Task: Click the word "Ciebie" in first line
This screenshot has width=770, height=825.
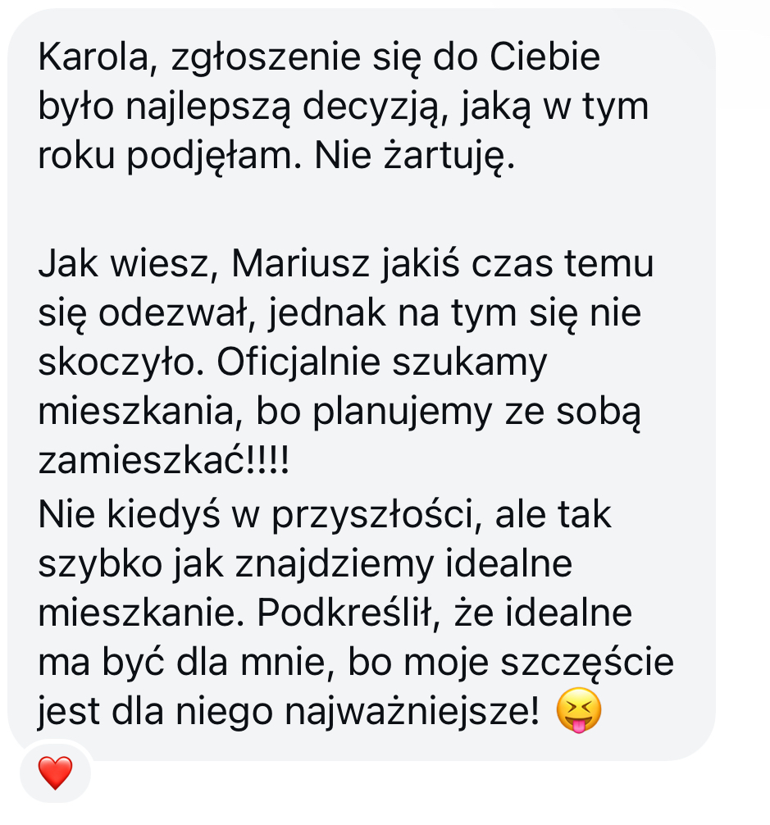Action: (544, 57)
